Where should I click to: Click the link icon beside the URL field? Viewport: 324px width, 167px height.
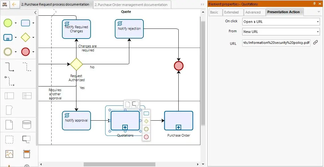point(315,42)
